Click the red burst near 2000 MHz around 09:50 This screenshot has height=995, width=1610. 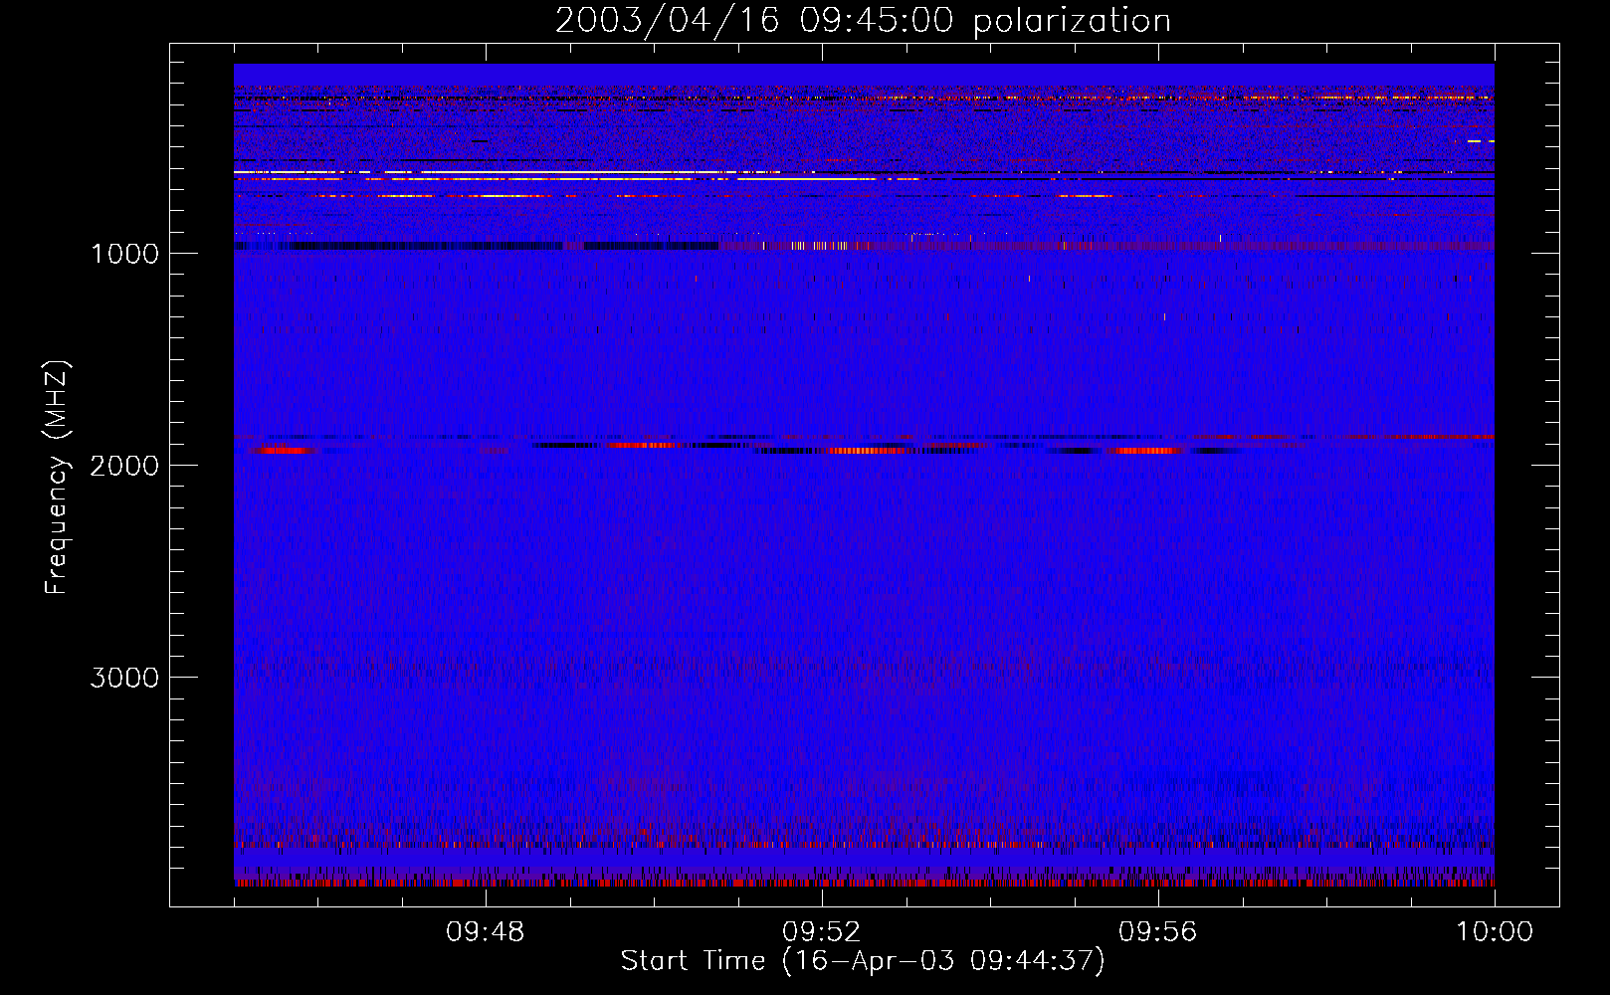[642, 445]
